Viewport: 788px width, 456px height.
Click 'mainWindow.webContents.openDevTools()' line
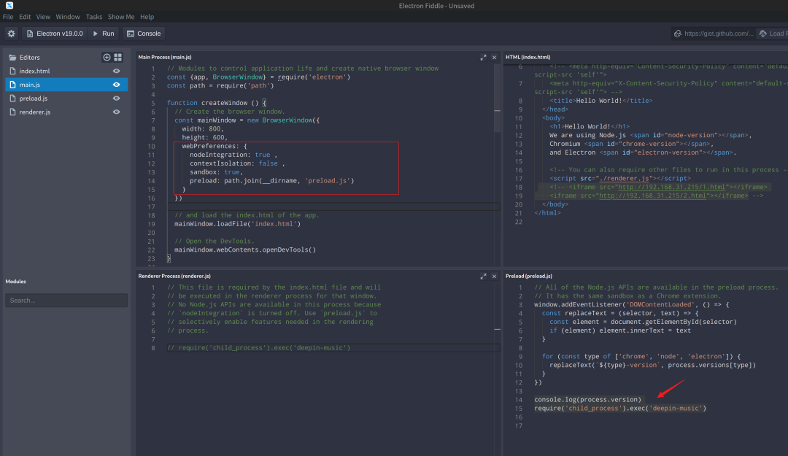(x=245, y=250)
